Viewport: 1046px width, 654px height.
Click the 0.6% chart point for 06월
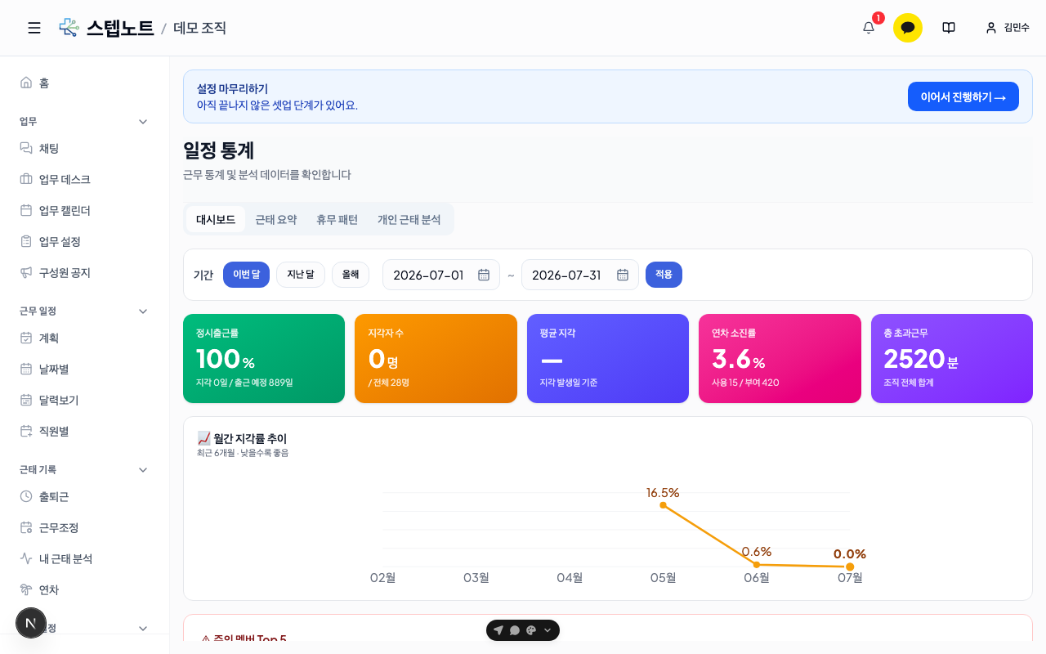[x=757, y=565]
